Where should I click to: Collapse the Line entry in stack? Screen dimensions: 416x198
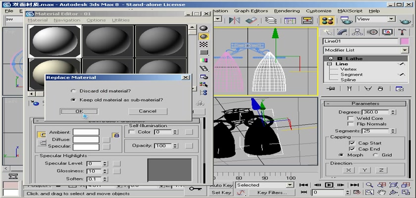point(330,64)
